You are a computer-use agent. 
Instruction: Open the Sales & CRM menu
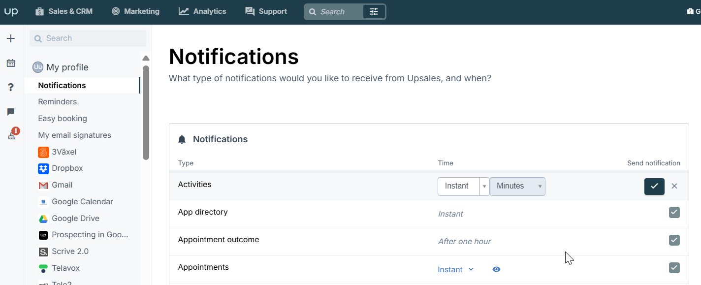pos(64,11)
